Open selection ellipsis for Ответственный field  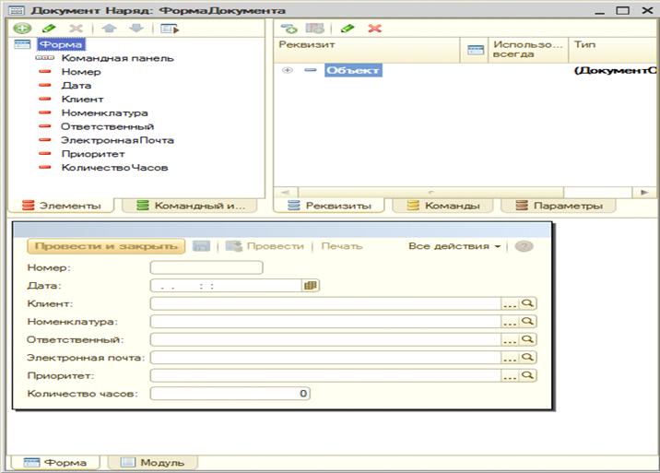(x=510, y=339)
